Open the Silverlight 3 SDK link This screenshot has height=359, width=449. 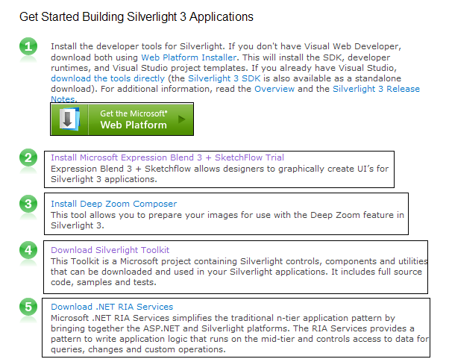(224, 78)
